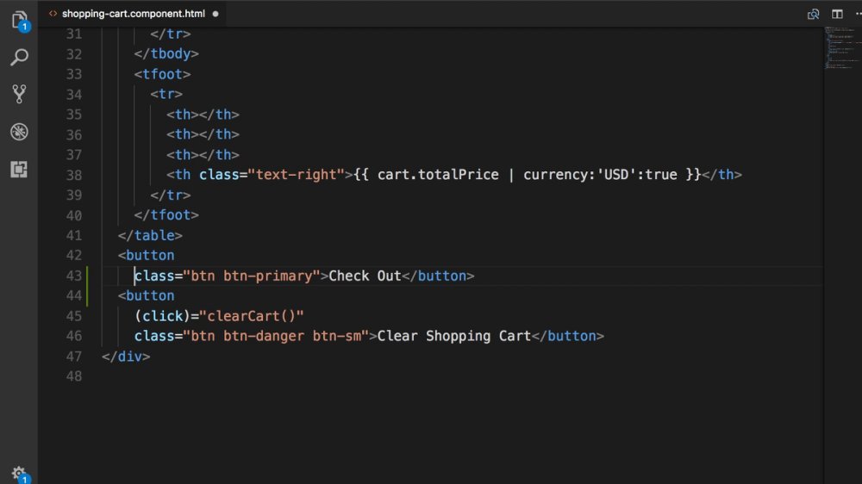Click "btn btn-danger btn-sm" string

pos(276,336)
